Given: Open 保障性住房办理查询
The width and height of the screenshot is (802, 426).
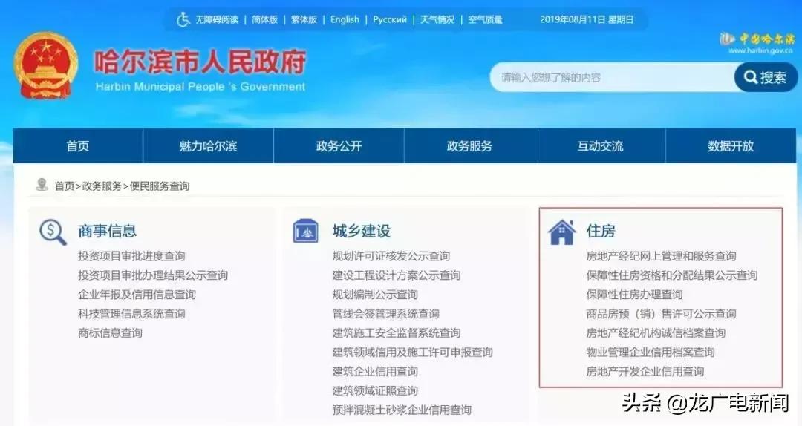Looking at the screenshot, I should (x=635, y=295).
